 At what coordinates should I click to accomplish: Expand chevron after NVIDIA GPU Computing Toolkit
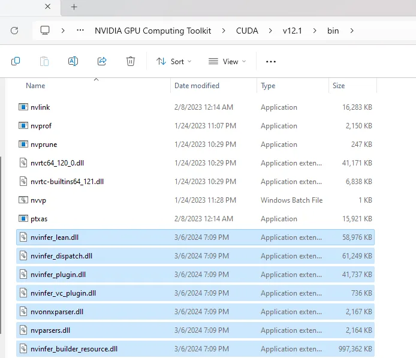click(224, 31)
